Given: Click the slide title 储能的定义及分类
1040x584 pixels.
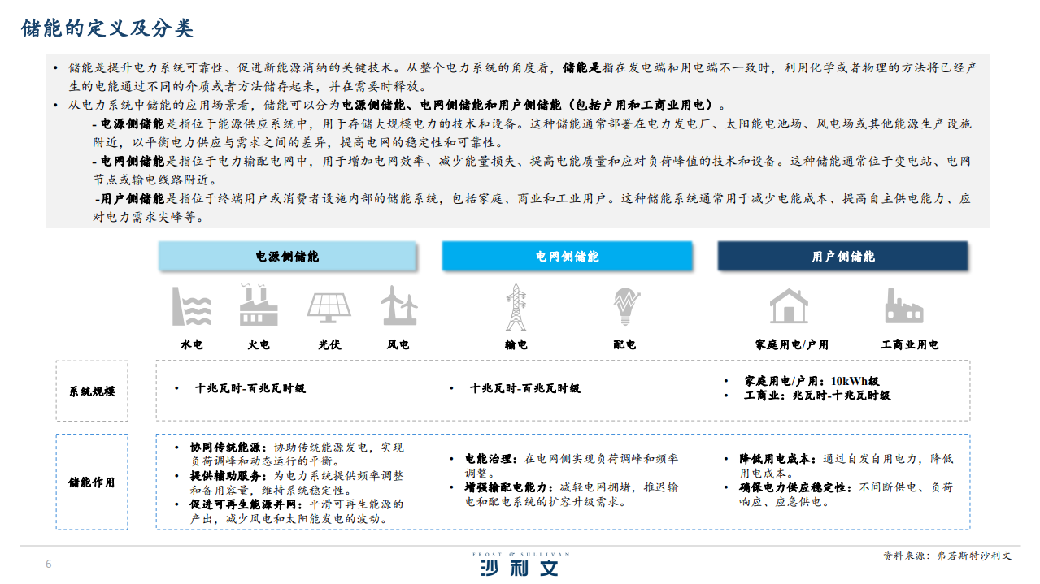Looking at the screenshot, I should click(107, 28).
